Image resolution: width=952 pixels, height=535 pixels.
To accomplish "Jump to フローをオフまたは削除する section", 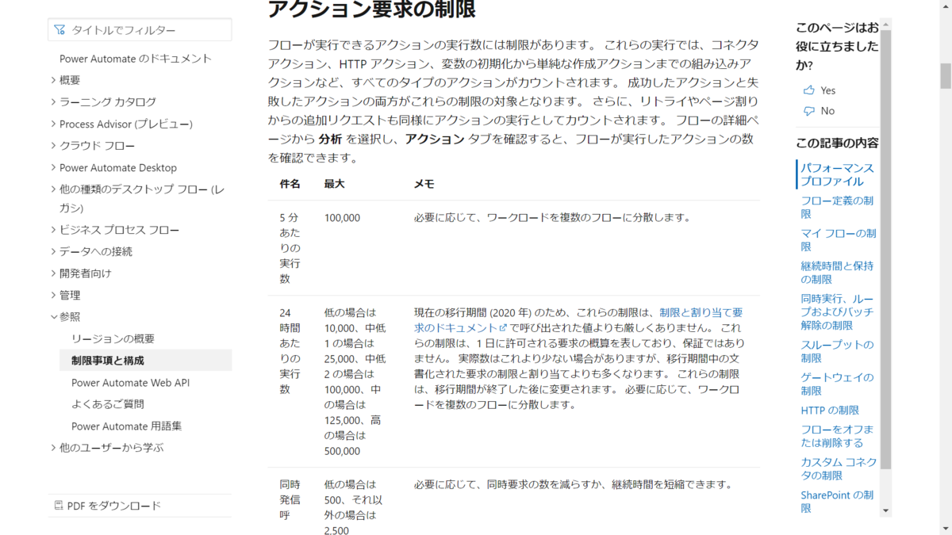I will 837,436.
